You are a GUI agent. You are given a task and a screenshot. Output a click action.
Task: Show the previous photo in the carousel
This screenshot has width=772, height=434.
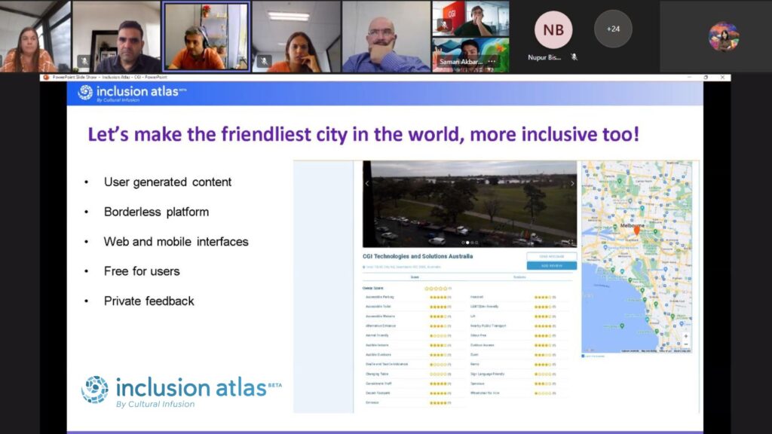[x=367, y=183]
